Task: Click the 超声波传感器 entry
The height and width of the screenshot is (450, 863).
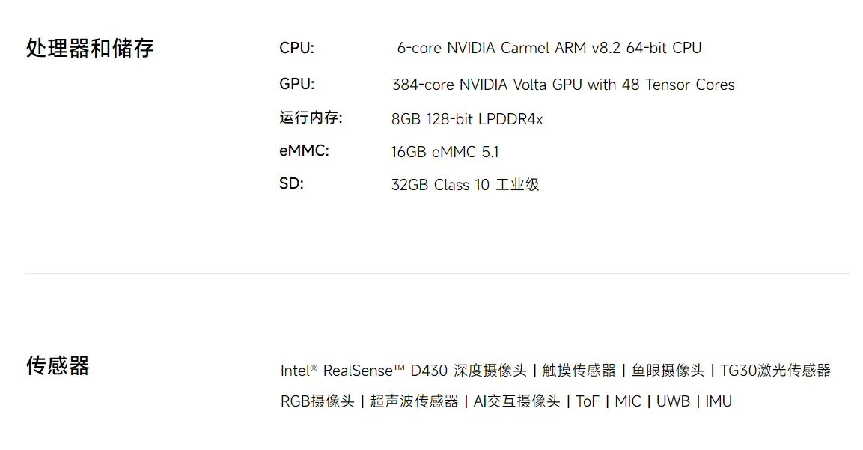Action: [414, 401]
